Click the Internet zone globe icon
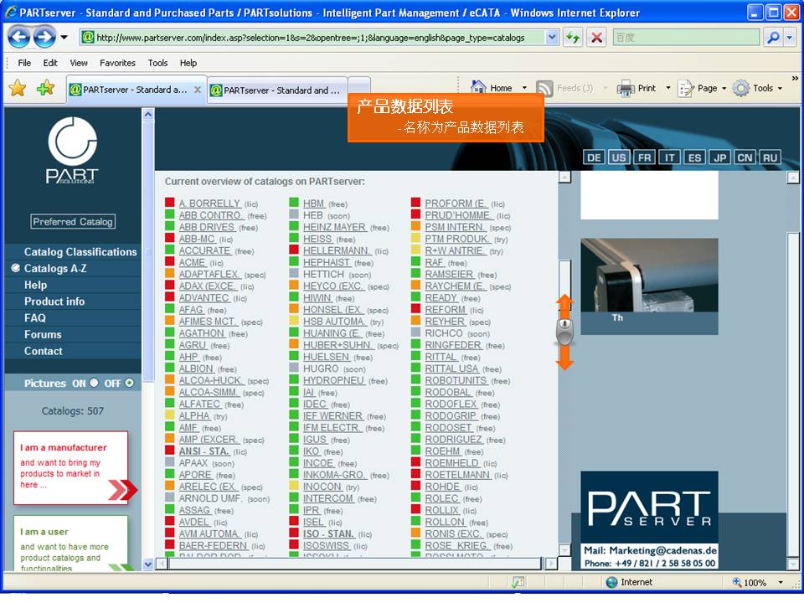 pos(611,582)
